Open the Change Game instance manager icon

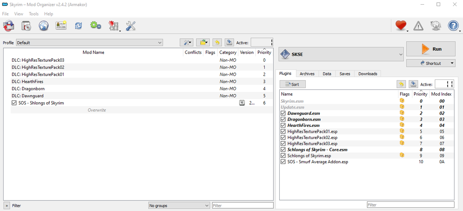click(x=8, y=26)
